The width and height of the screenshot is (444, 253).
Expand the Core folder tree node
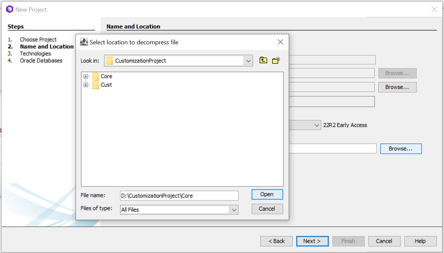[x=86, y=76]
